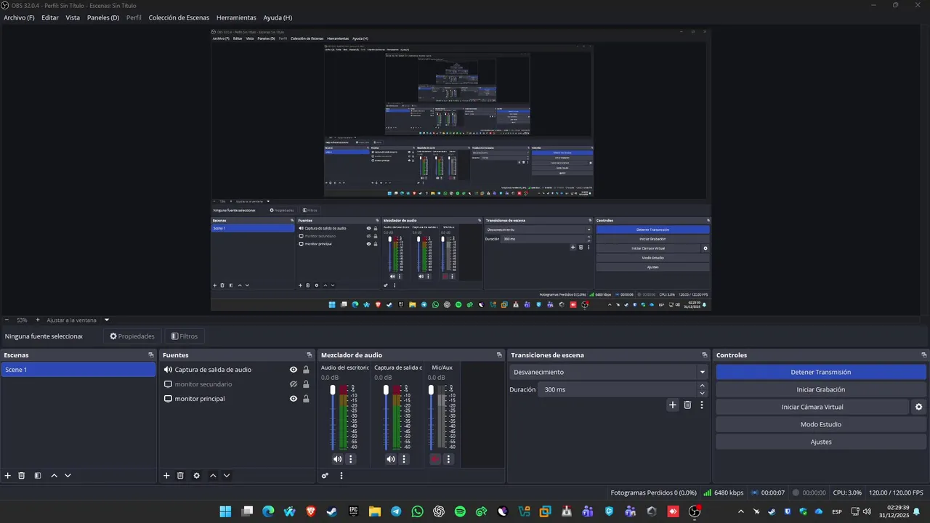The image size is (930, 523).
Task: Hide the Captura de salida de audio source
Action: tap(294, 370)
